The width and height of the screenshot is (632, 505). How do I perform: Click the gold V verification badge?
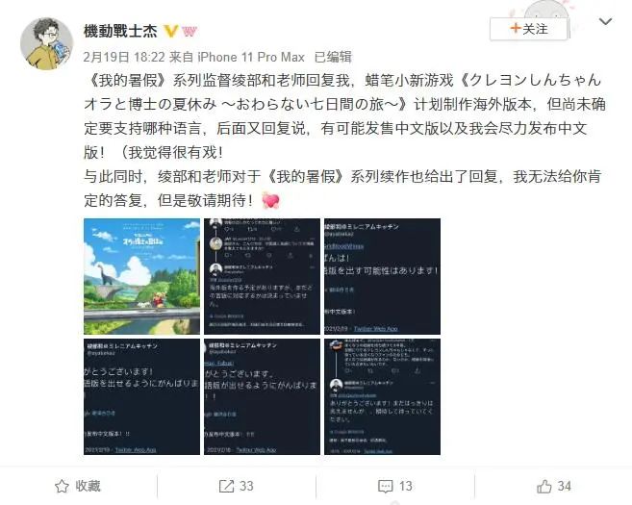pyautogui.click(x=171, y=31)
